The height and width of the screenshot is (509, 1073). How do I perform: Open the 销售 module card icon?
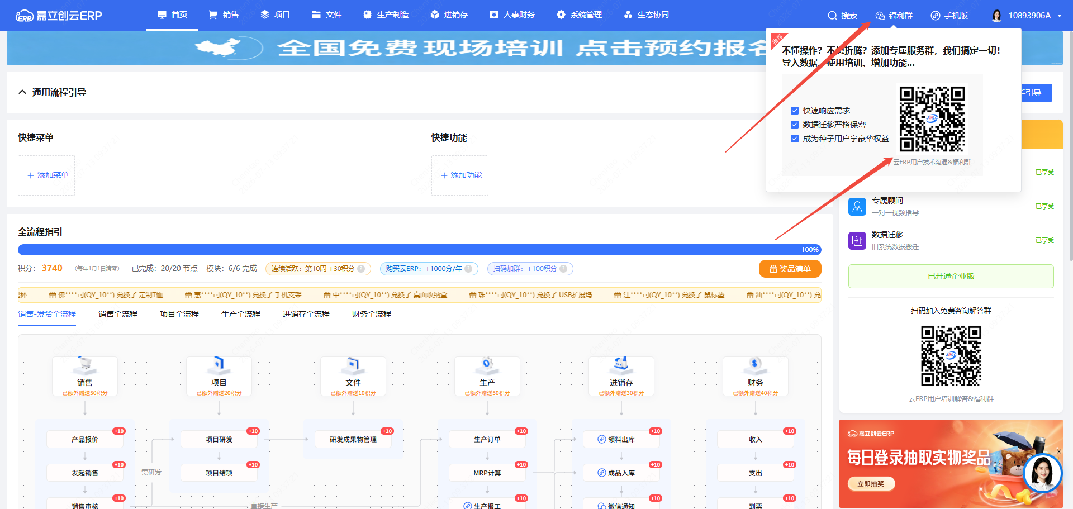[x=85, y=365]
